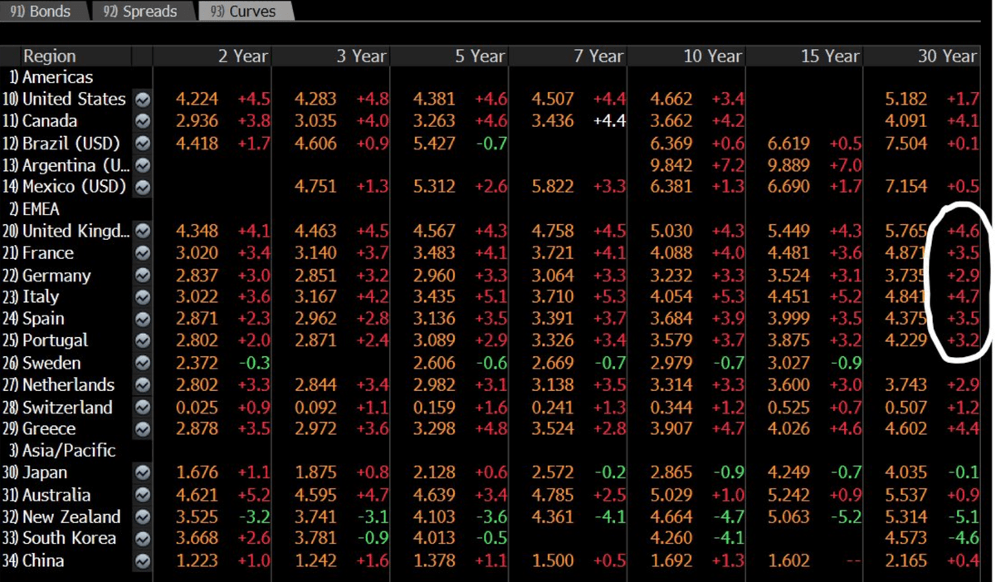
Task: Select France 10 Year yield 4.088
Action: pyautogui.click(x=671, y=253)
